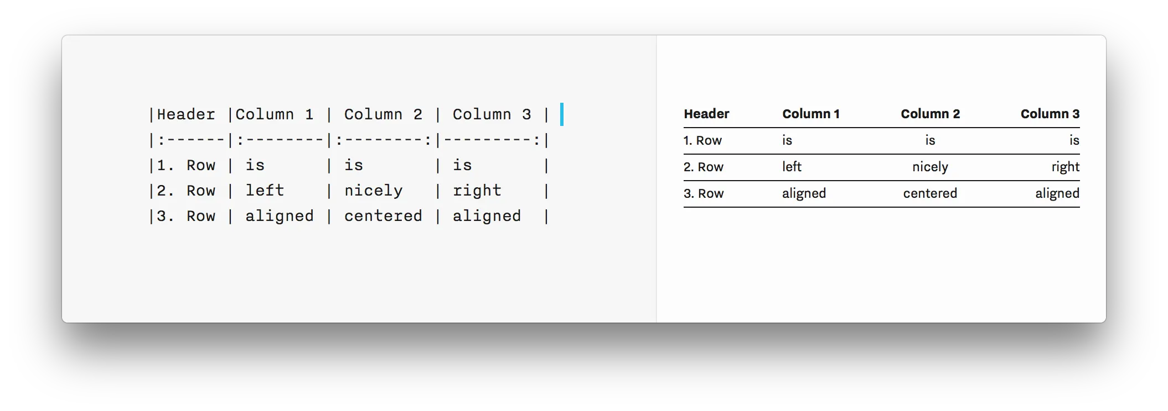Click 'left' in the monospace source text
Image resolution: width=1168 pixels, height=411 pixels.
tap(265, 191)
